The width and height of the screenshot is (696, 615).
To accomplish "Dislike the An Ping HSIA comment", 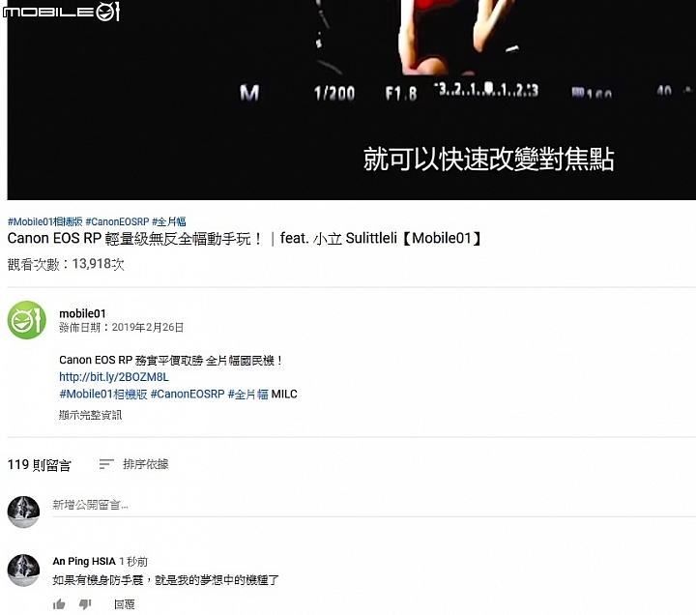I will [x=85, y=604].
